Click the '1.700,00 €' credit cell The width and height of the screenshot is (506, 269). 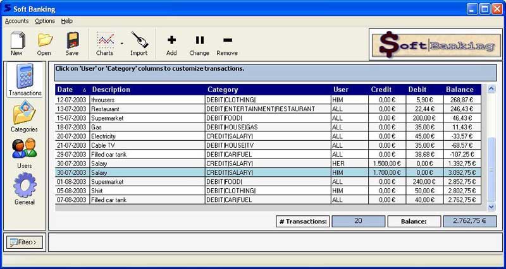tap(387, 172)
